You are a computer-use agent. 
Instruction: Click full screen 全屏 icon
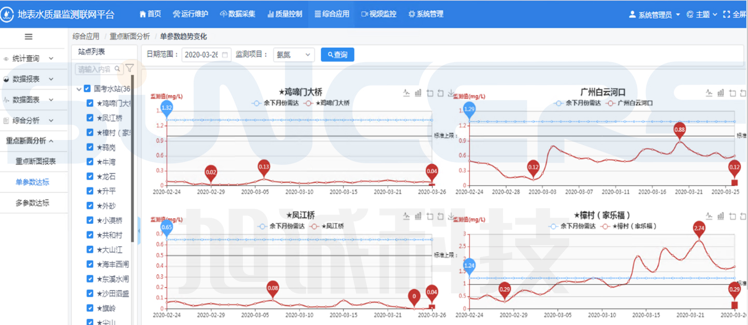click(x=727, y=15)
